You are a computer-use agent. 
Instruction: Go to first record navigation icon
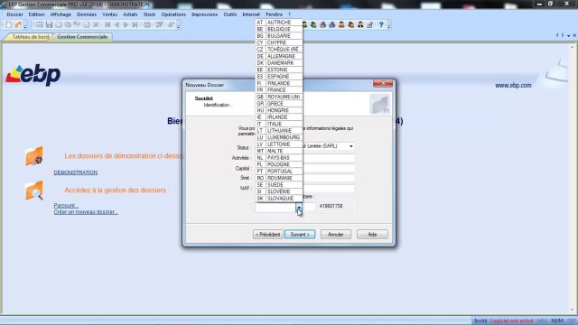[107, 24]
